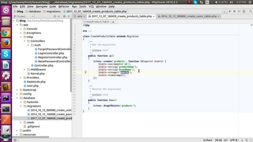The width and height of the screenshot is (253, 142).
Task: Change the UTF-8 file encoding
Action: pyautogui.click(x=234, y=140)
